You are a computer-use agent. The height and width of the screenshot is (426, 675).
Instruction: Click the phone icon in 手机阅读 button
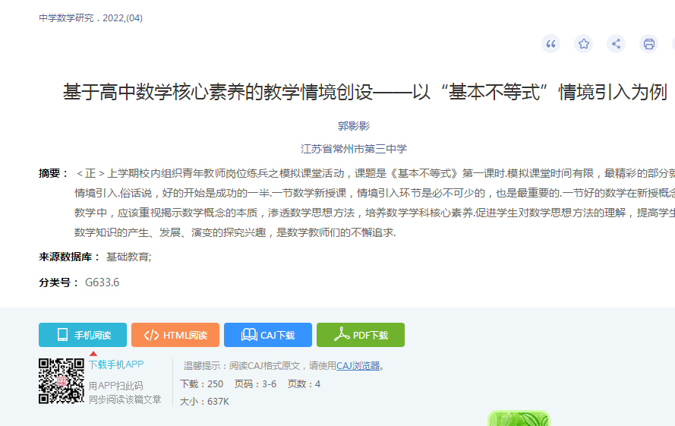(62, 335)
